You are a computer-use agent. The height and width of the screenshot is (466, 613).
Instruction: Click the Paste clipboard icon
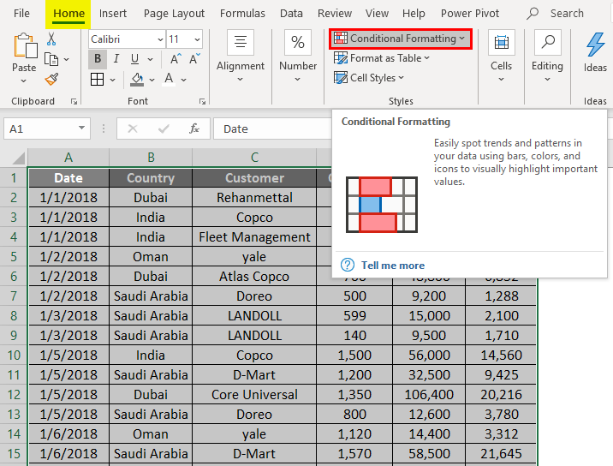pos(25,46)
